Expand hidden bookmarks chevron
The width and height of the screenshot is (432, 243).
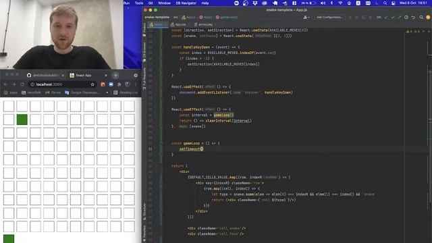(x=107, y=92)
